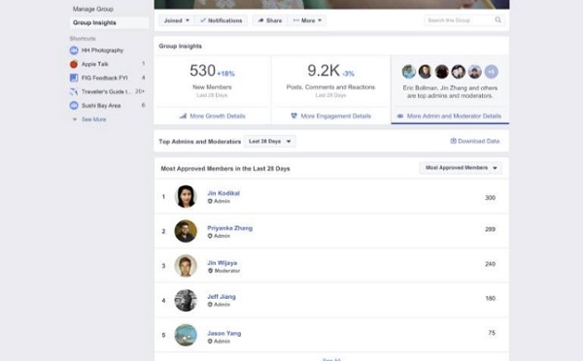Open Priyanka Zhang's profile picture
The height and width of the screenshot is (361, 583).
tap(186, 231)
